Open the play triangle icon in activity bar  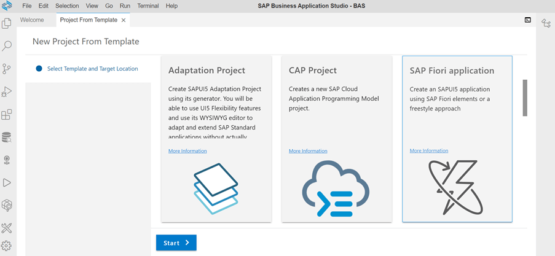tap(7, 182)
